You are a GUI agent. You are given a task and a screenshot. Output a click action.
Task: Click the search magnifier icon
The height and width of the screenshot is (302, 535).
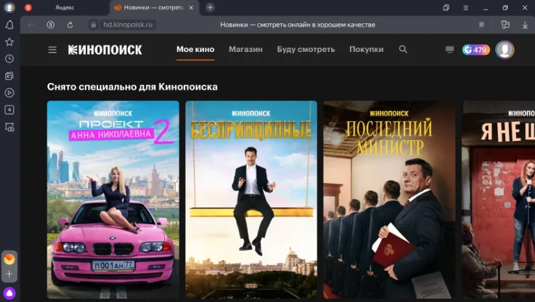[x=403, y=49]
